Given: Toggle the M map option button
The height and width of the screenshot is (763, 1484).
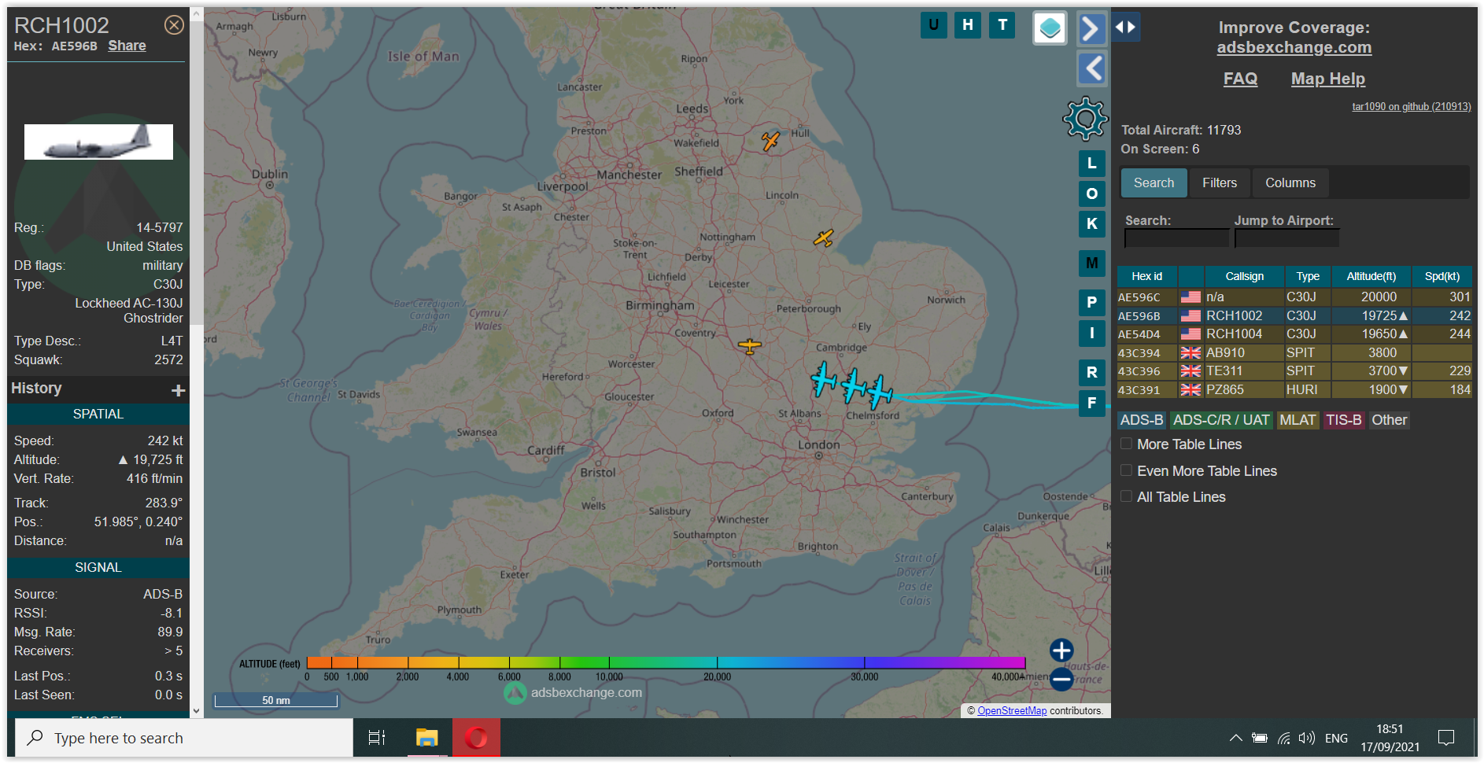Looking at the screenshot, I should click(1092, 263).
